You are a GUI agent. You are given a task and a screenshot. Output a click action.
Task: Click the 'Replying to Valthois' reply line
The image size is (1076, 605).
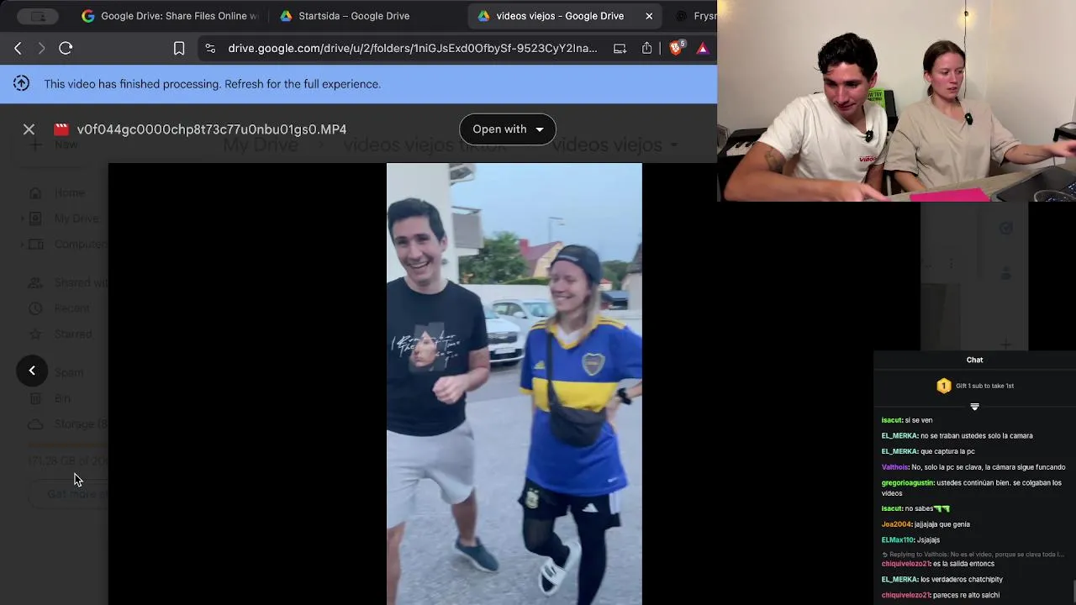973,555
